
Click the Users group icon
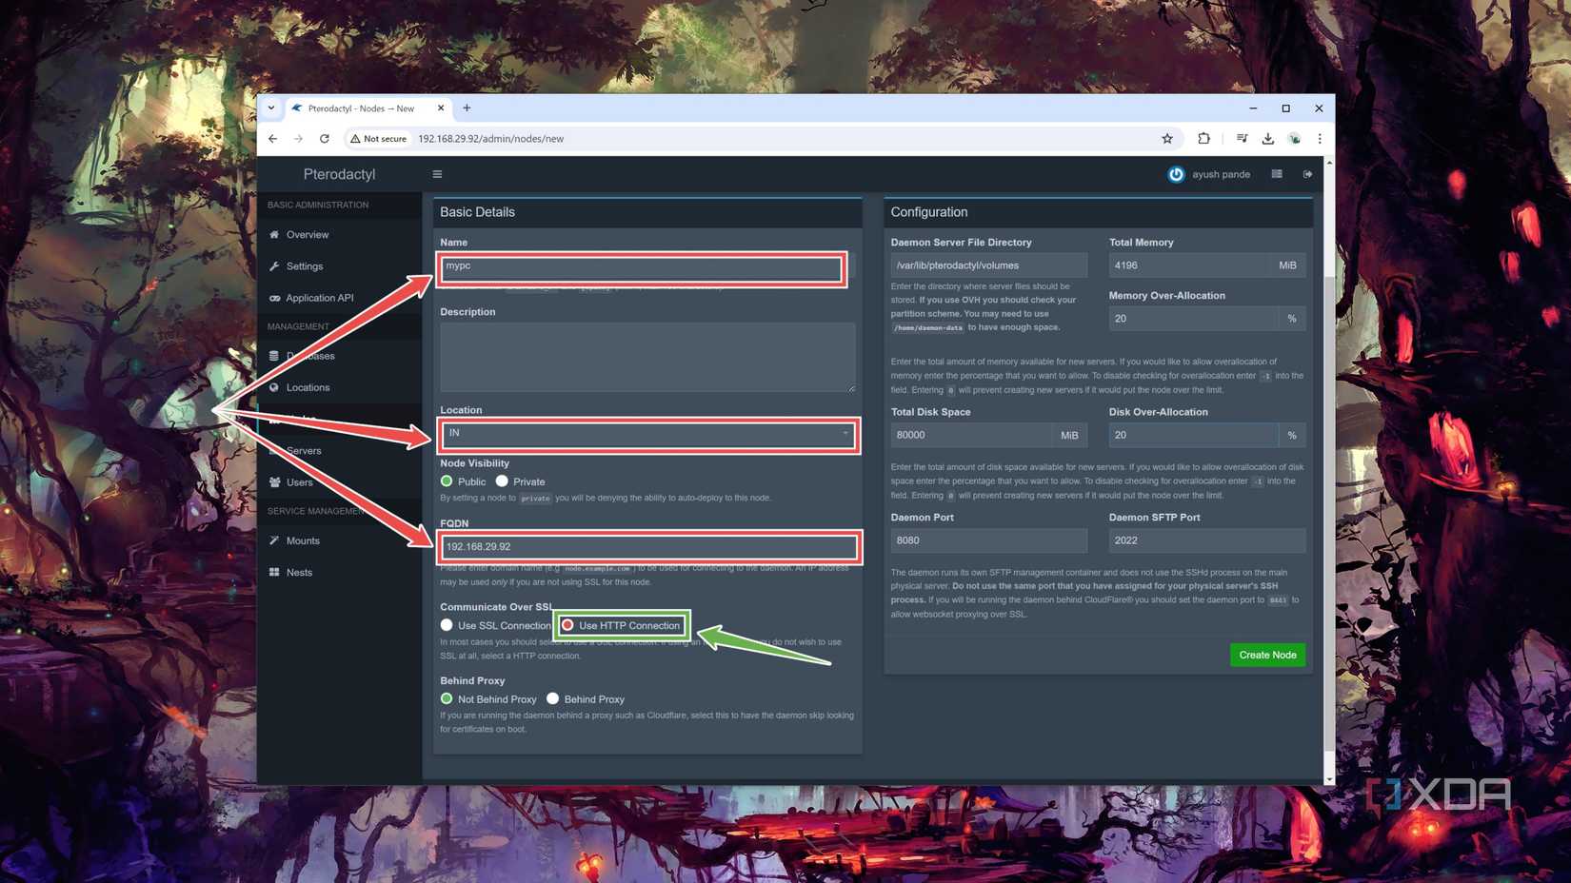click(274, 482)
